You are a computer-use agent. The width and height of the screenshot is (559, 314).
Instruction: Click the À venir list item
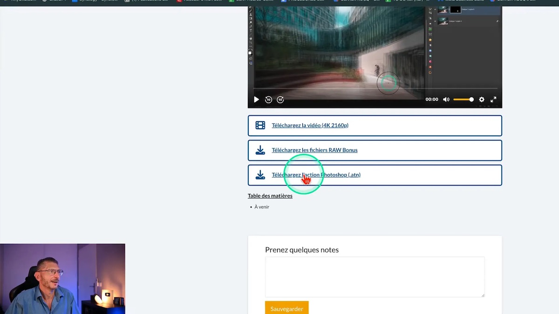click(x=262, y=207)
